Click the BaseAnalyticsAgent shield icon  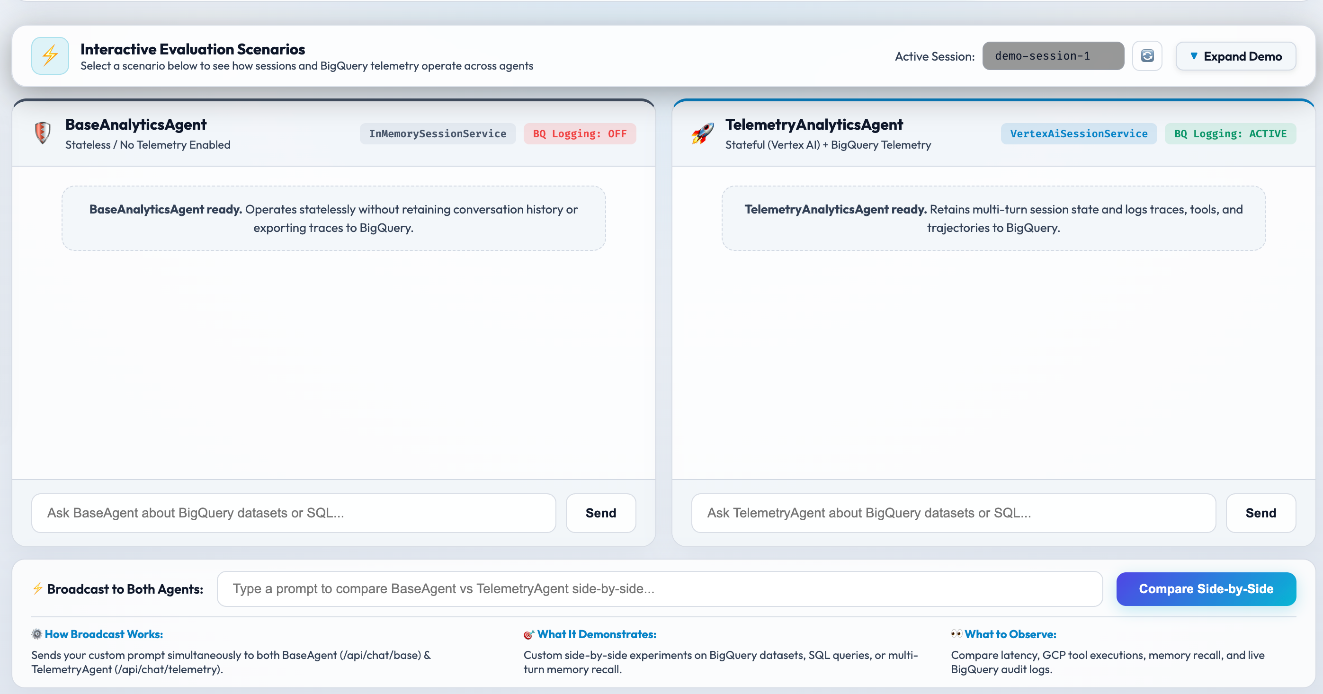[x=43, y=133]
